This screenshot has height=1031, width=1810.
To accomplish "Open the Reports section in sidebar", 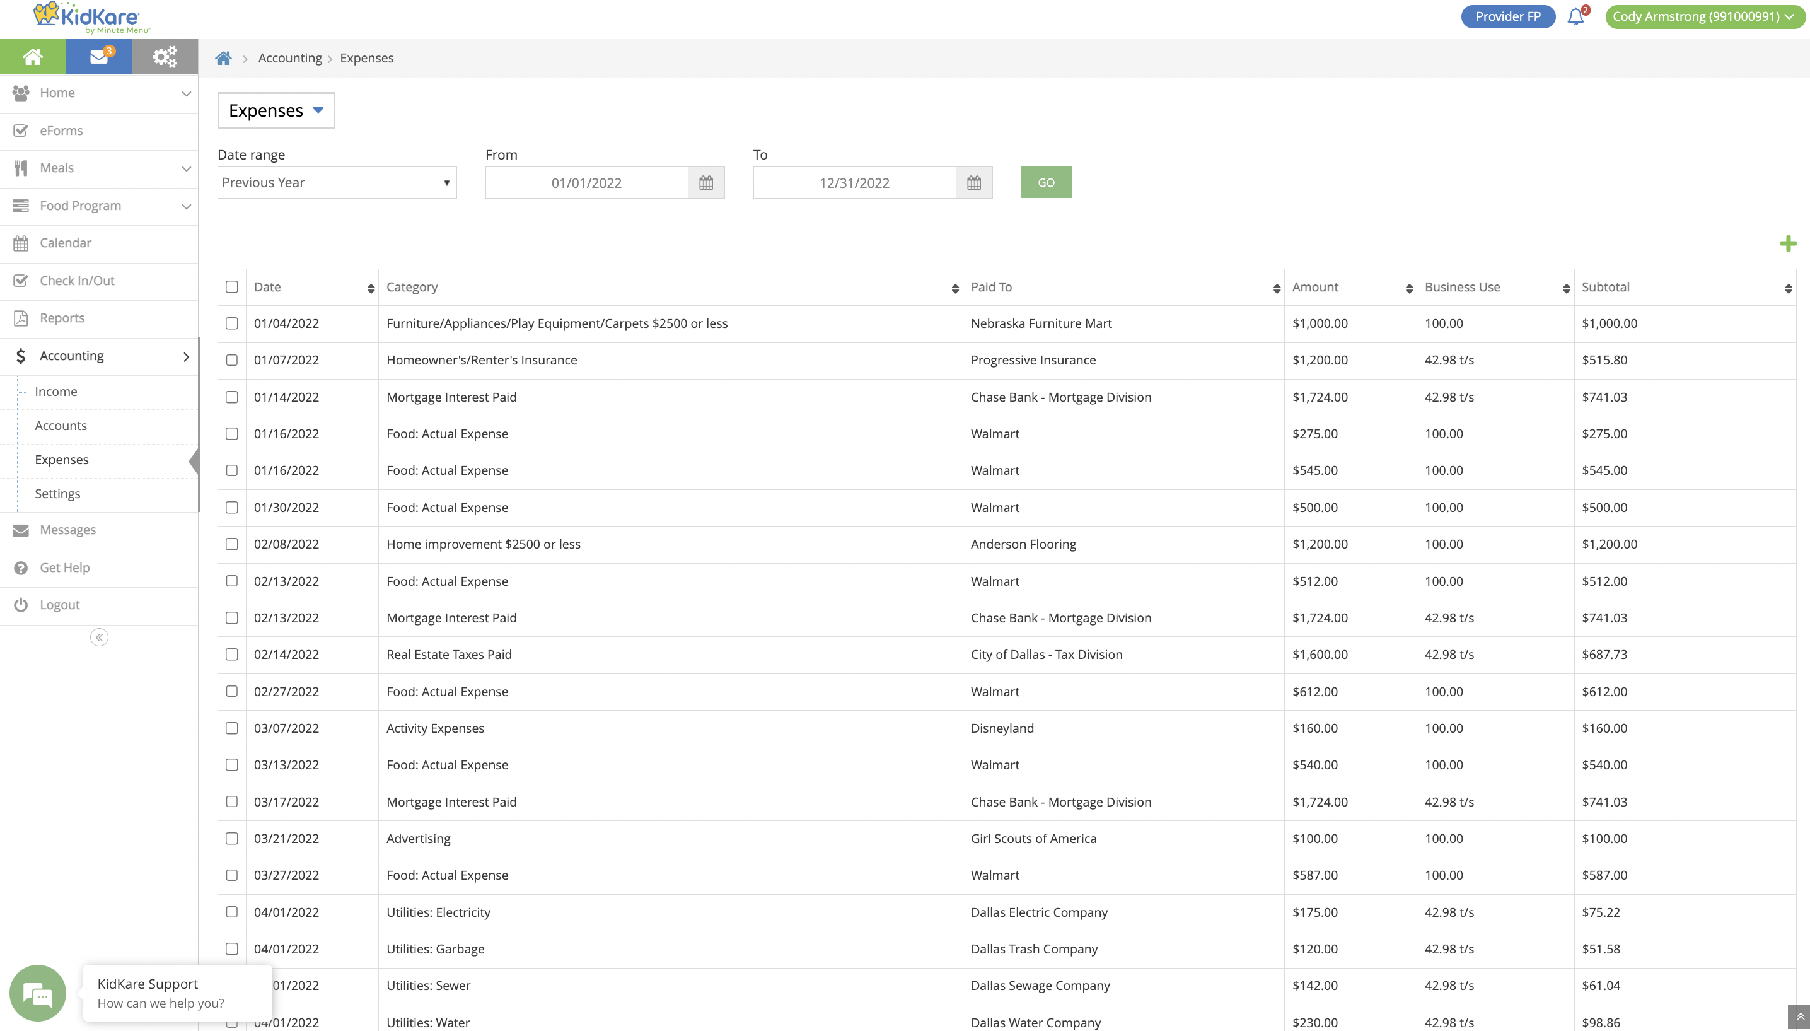I will [62, 317].
